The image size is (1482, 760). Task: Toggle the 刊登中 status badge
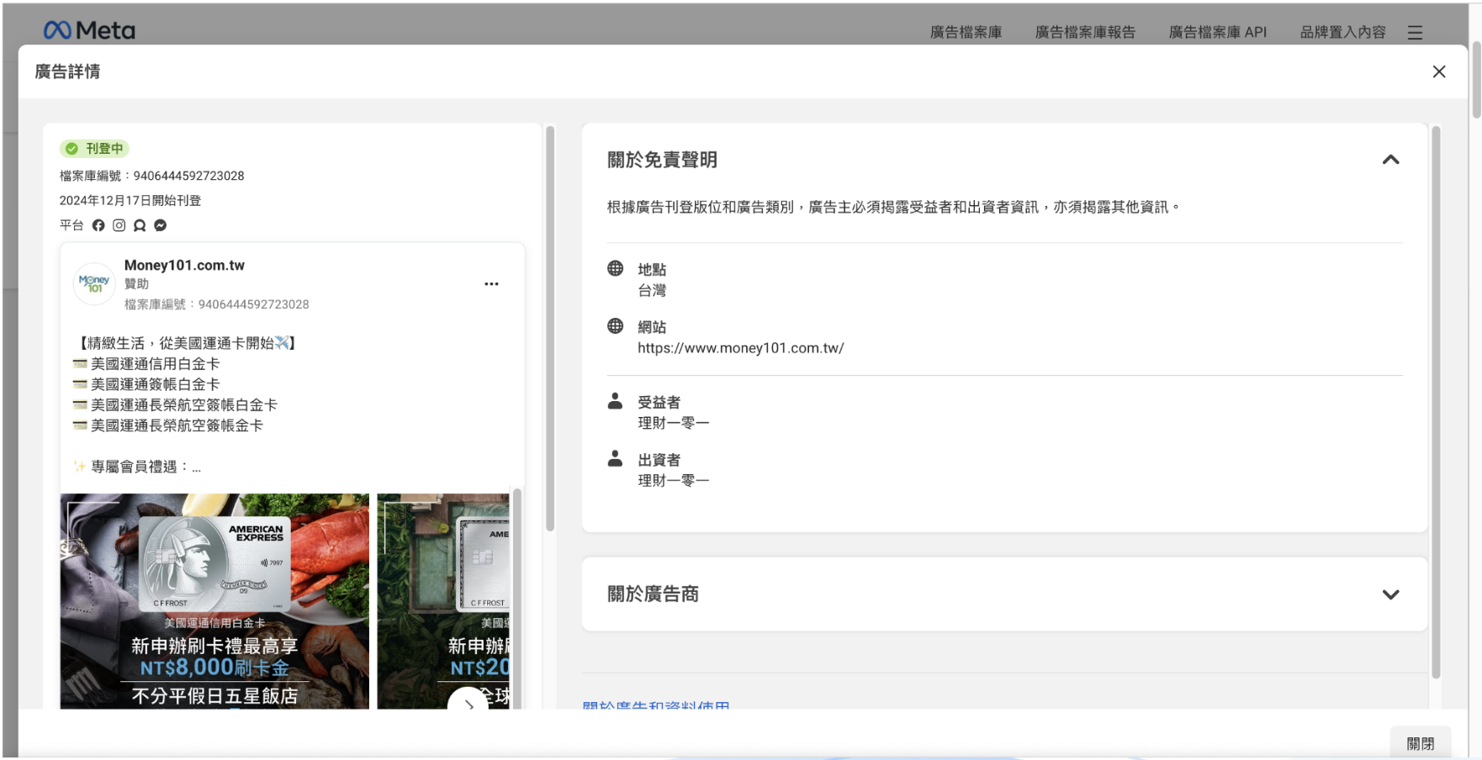(96, 148)
